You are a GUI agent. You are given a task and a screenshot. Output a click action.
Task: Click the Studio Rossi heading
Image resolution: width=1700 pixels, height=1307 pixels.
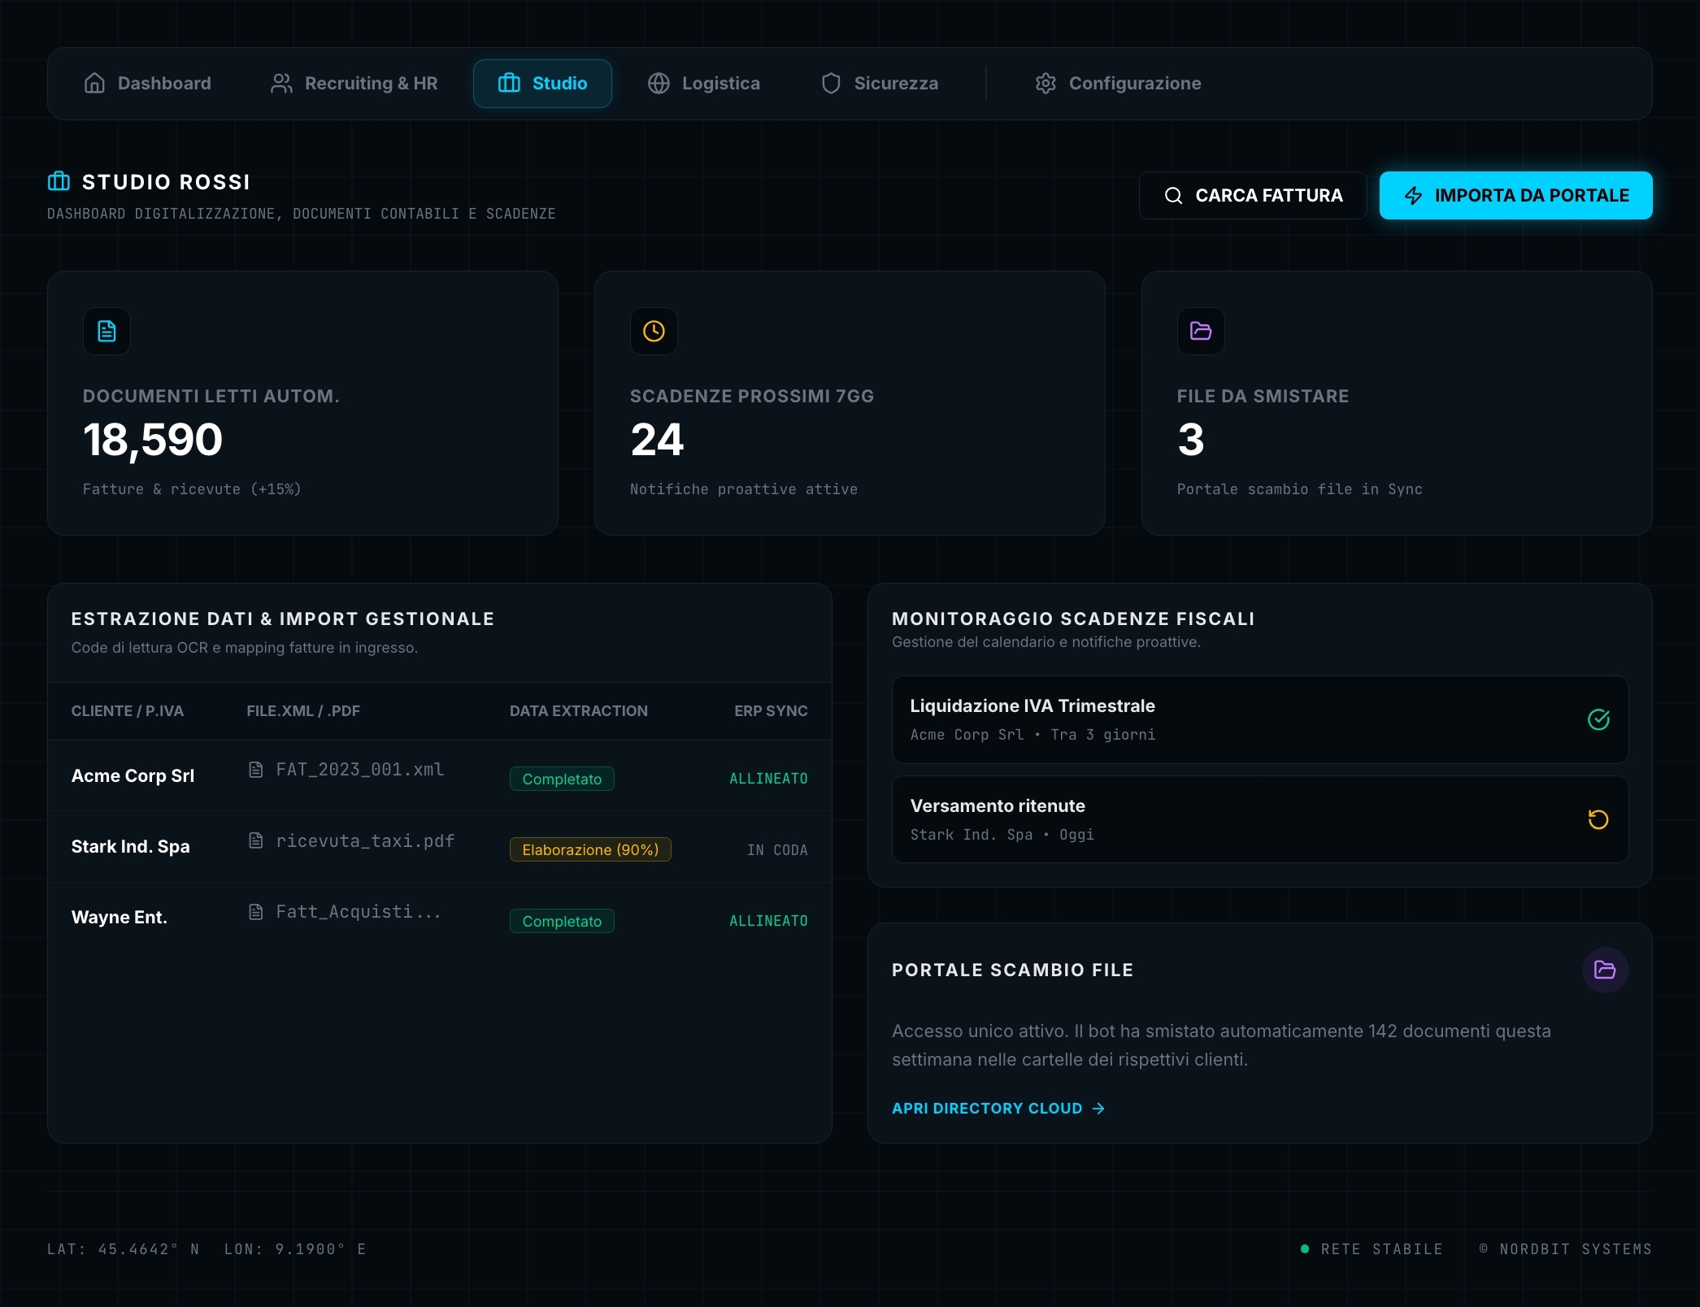pyautogui.click(x=166, y=181)
